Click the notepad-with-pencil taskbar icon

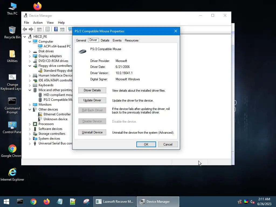coord(73,202)
